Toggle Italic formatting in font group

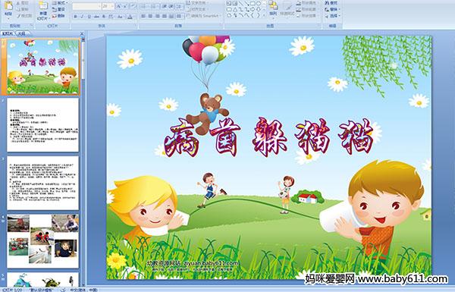tap(82, 17)
